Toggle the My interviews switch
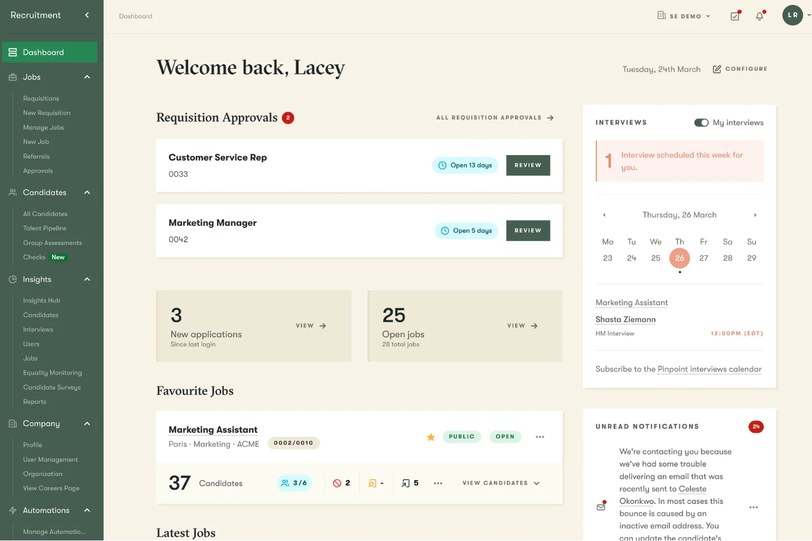This screenshot has height=541, width=812. click(701, 123)
